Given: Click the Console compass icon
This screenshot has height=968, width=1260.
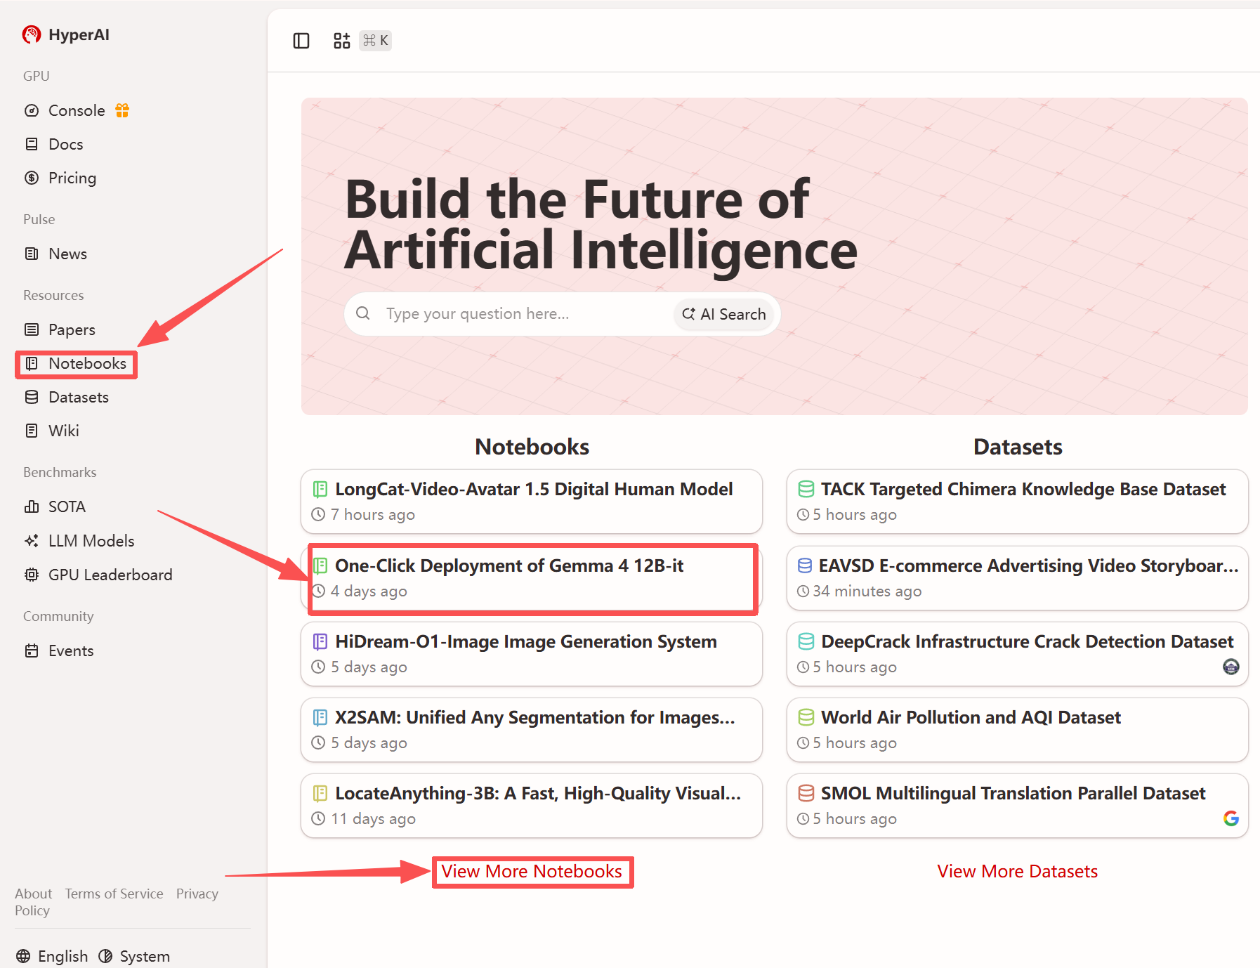Looking at the screenshot, I should tap(32, 110).
